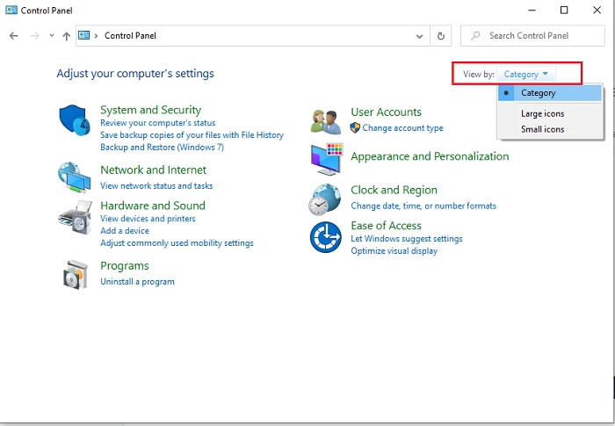Click Let Windows suggest settings
The width and height of the screenshot is (615, 426).
[407, 239]
